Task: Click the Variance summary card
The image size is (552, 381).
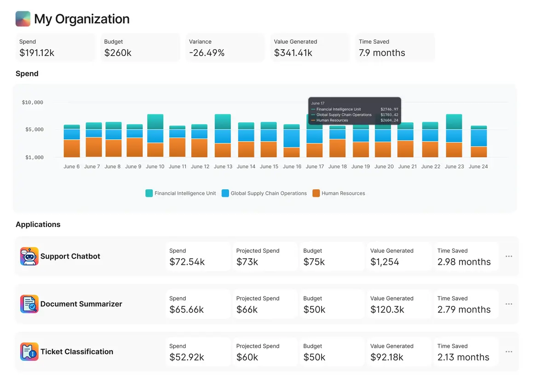Action: click(225, 47)
